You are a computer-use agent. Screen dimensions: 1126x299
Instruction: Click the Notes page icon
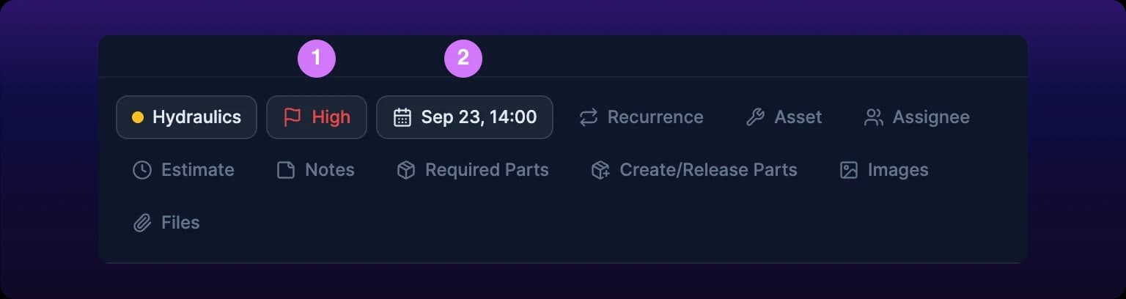coord(286,170)
